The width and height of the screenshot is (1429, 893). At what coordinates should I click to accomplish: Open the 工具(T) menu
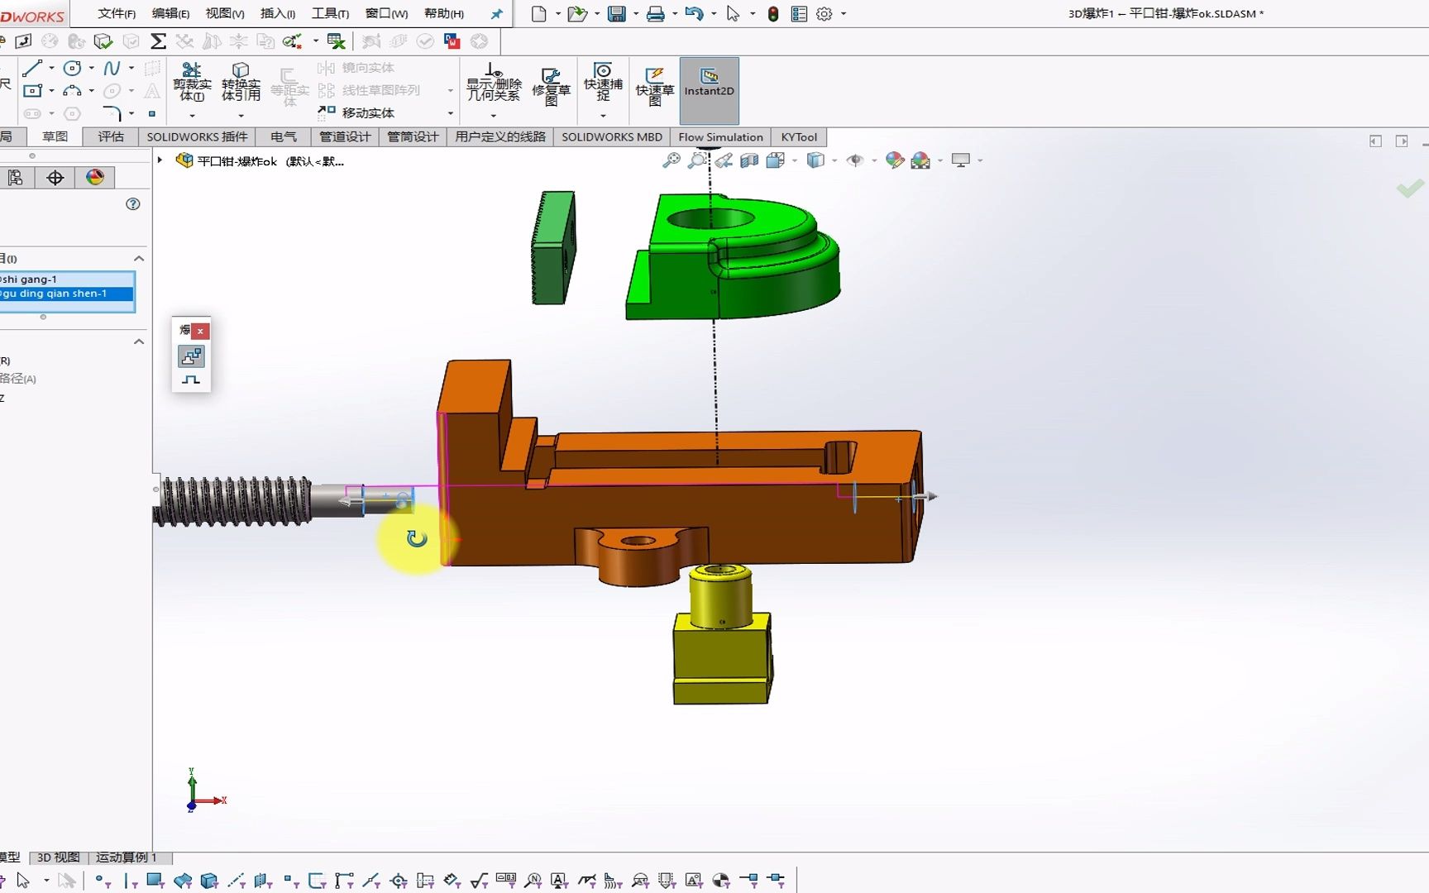click(329, 13)
